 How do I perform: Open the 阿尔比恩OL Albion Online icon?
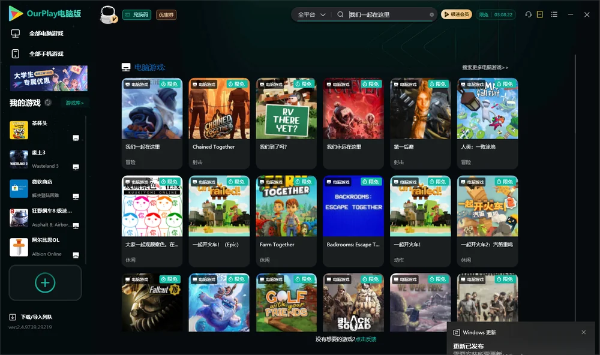click(x=19, y=247)
